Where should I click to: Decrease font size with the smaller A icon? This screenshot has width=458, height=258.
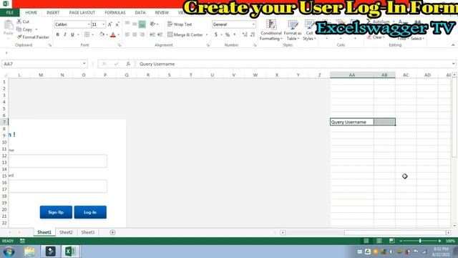(x=117, y=24)
